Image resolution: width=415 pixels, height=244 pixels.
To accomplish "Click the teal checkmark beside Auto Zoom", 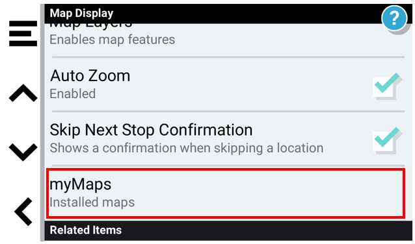I will pos(387,83).
